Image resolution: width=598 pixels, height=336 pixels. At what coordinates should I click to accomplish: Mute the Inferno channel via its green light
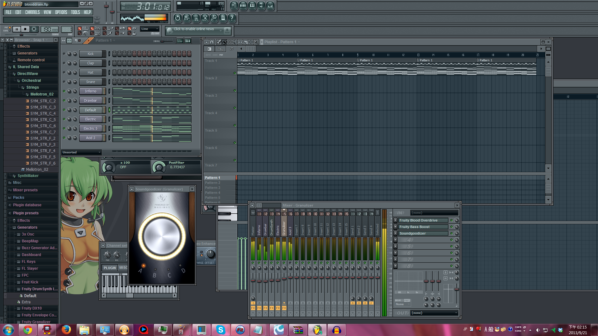tap(64, 91)
